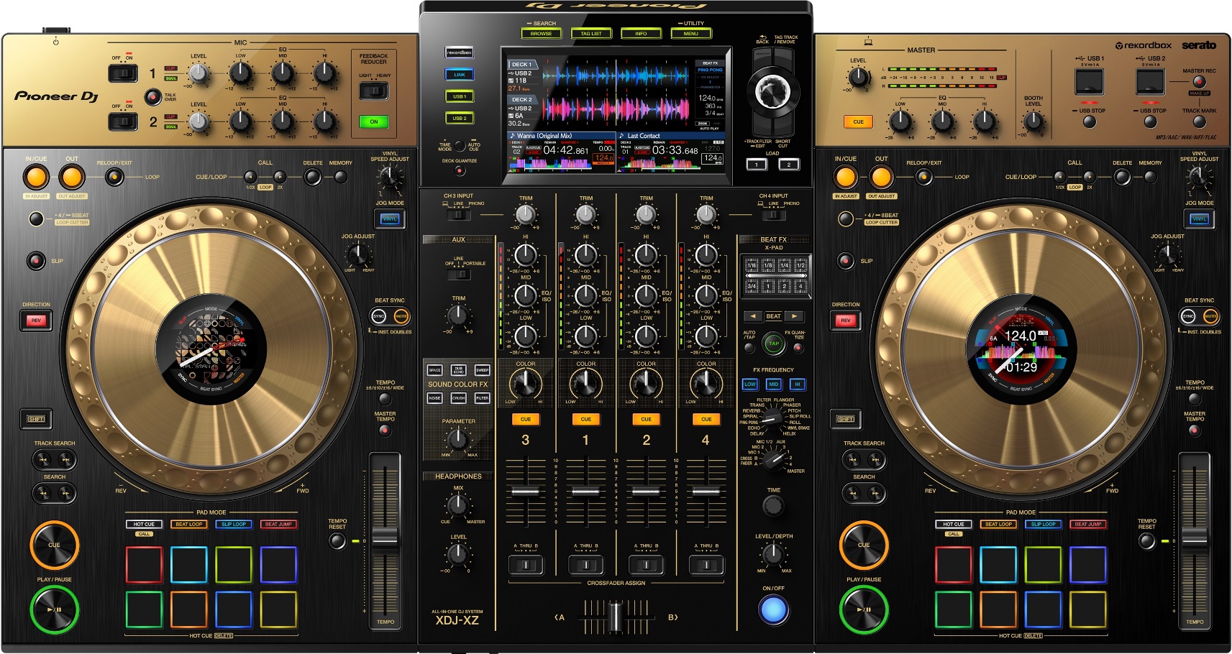
Task: Hit the right deck orange CUE button
Action: pos(863,545)
